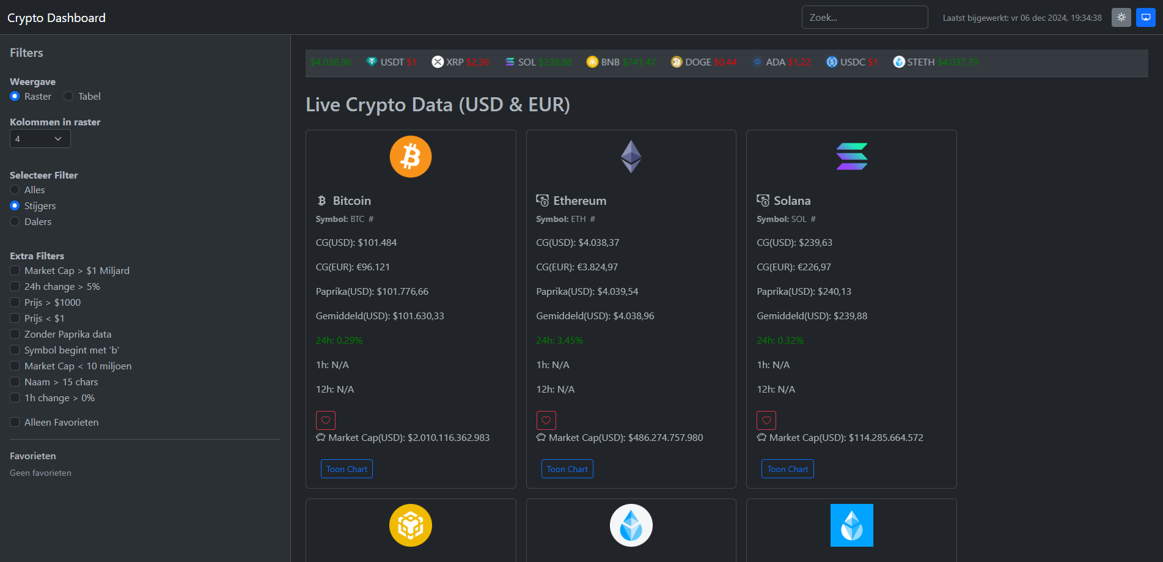Screen dimensions: 1163x562
Task: Select the Stijgers filter option
Action: pyautogui.click(x=15, y=205)
